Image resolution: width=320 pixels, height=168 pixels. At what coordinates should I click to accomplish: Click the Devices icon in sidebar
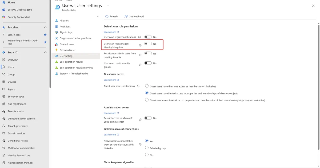click(x=4, y=82)
